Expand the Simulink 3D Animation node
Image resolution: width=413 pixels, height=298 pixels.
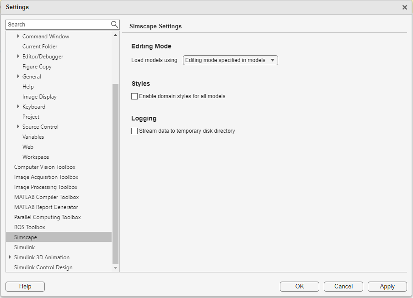click(x=10, y=257)
